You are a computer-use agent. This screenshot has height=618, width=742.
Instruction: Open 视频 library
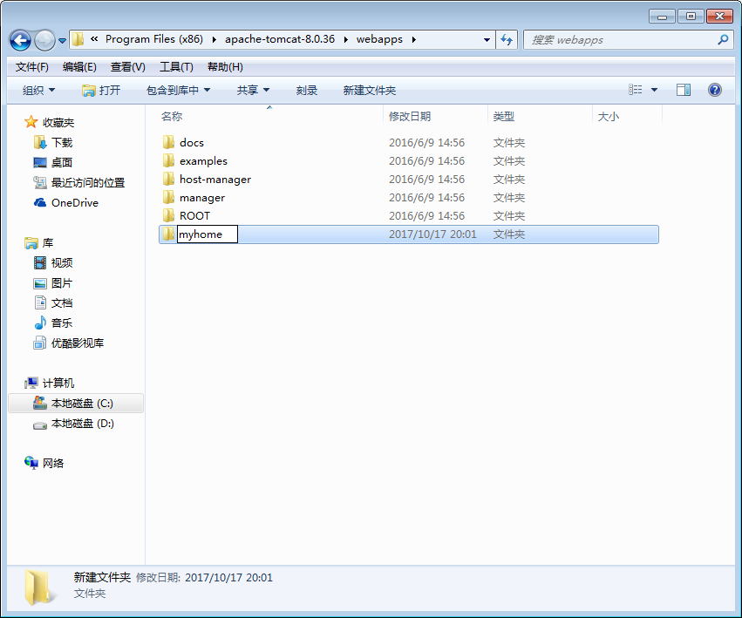pos(53,262)
